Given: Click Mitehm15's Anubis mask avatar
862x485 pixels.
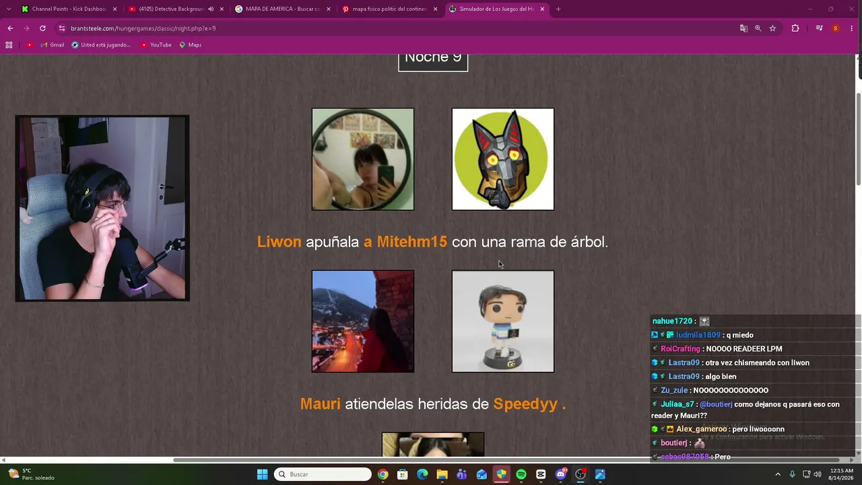Looking at the screenshot, I should 503,160.
